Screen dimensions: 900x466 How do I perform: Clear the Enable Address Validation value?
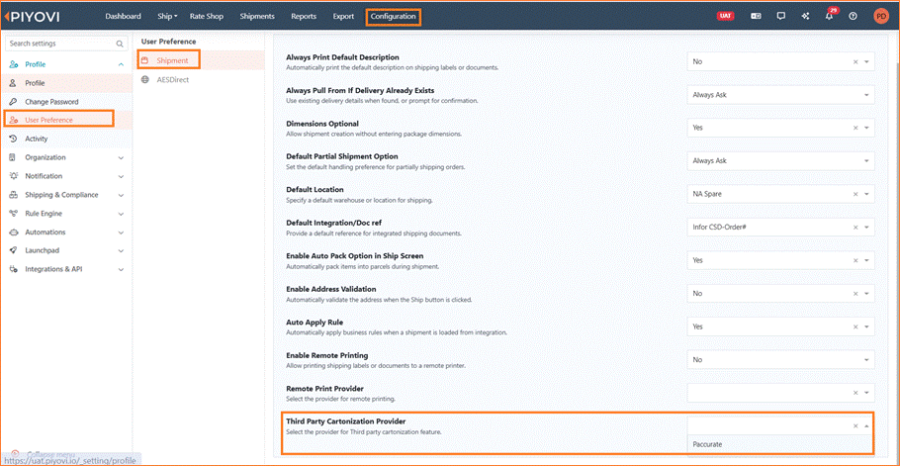pos(855,293)
